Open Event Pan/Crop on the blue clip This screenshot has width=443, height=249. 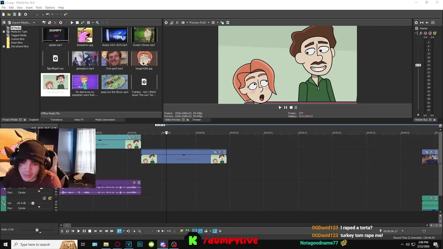pyautogui.click(x=215, y=152)
